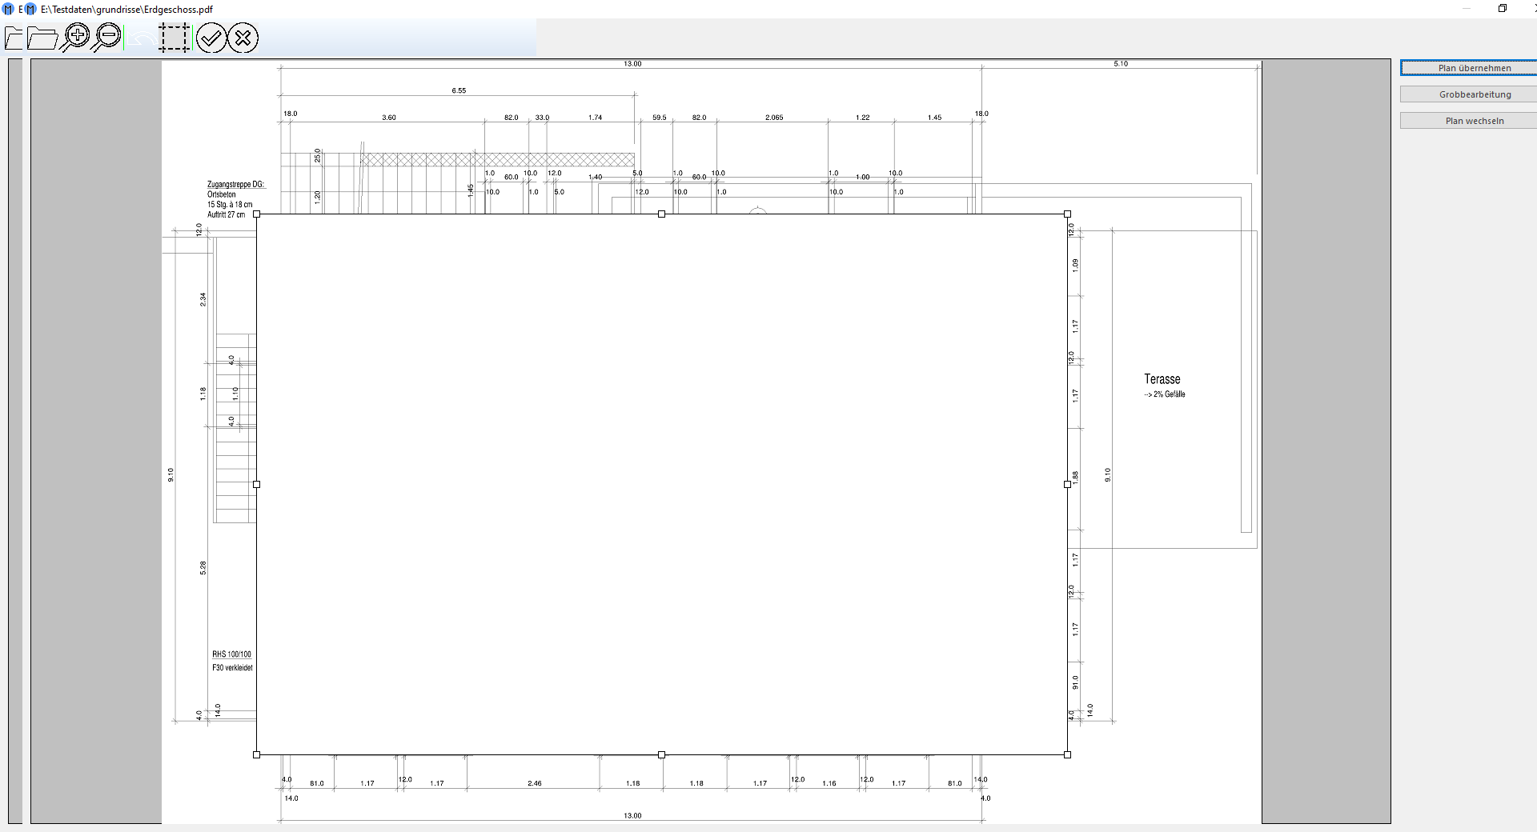Click the bottom-right selection handle
The image size is (1537, 832).
click(x=1067, y=754)
